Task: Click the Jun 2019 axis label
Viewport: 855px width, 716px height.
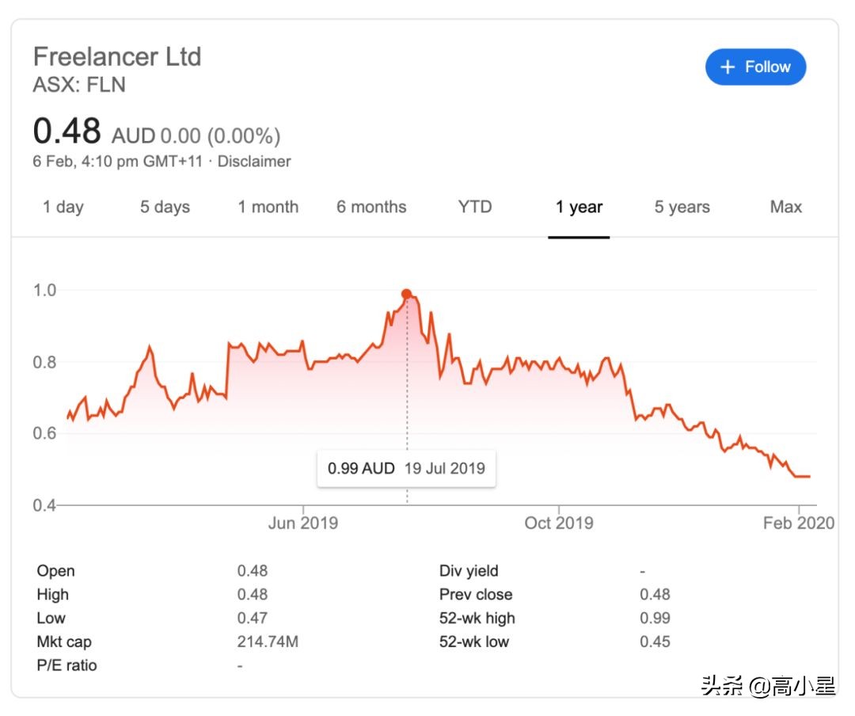Action: (x=303, y=523)
